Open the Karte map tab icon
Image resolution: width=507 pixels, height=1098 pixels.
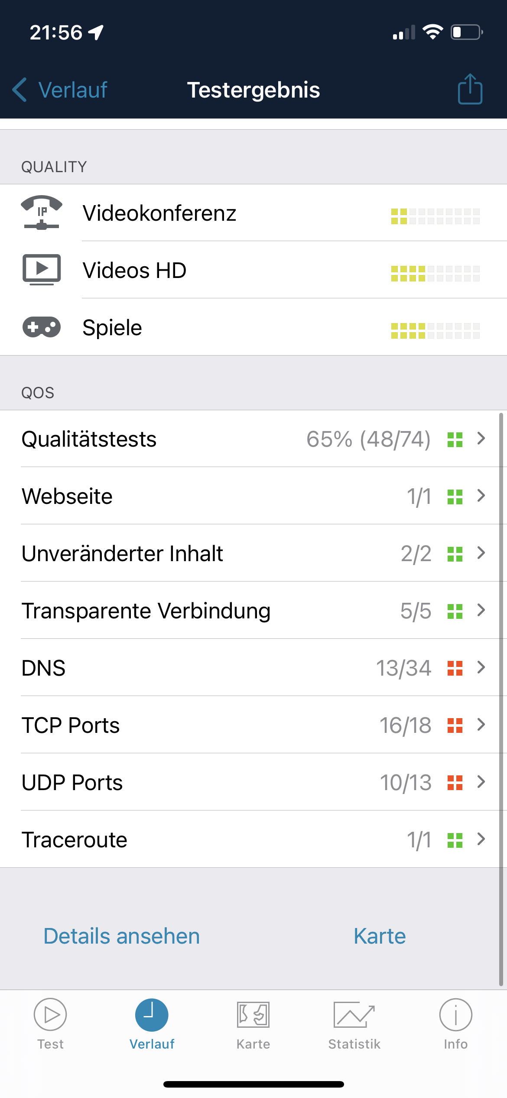click(253, 1015)
